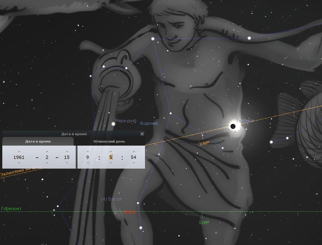Click the month field showing 2
This screenshot has width=322, height=245.
pos(47,157)
